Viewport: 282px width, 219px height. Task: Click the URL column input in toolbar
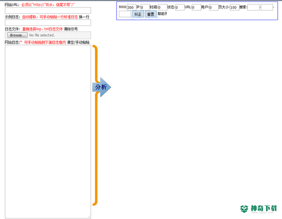pos(196,8)
